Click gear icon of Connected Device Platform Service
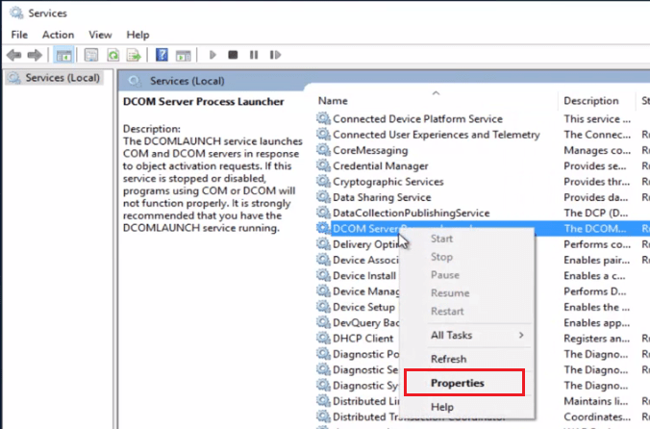 click(323, 118)
